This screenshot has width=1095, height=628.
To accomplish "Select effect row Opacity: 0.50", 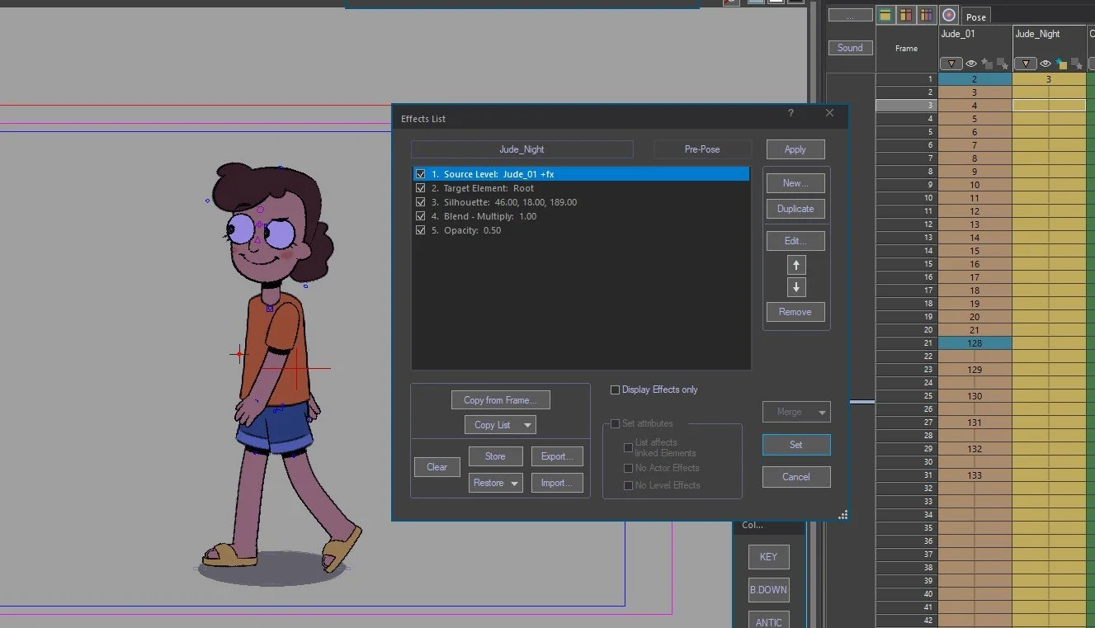I will pos(581,230).
